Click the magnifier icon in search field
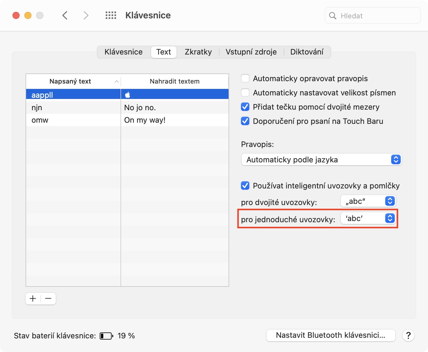This screenshot has width=428, height=352. (x=333, y=16)
